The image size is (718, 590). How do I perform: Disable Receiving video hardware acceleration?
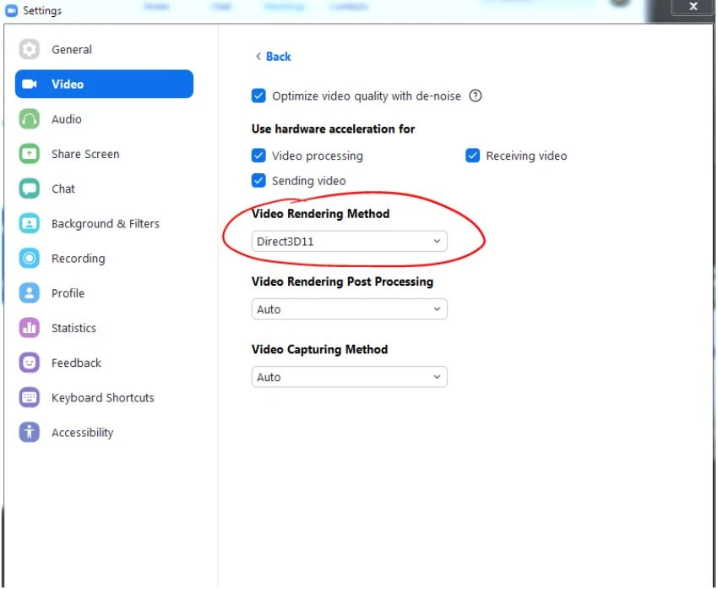pyautogui.click(x=472, y=156)
